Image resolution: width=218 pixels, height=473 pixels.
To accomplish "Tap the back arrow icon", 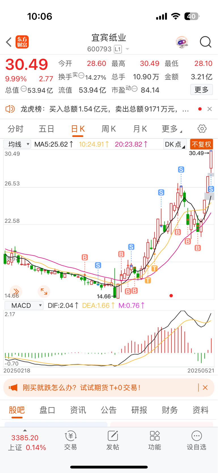I will click(x=9, y=42).
